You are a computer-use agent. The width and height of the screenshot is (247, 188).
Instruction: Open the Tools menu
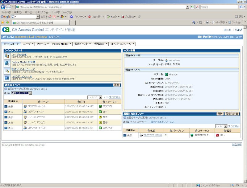(x=56, y=12)
